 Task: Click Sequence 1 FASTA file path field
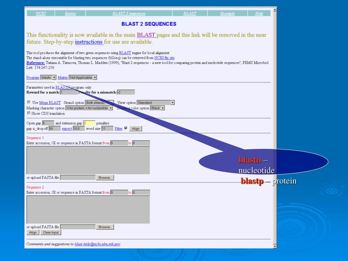tap(78, 177)
